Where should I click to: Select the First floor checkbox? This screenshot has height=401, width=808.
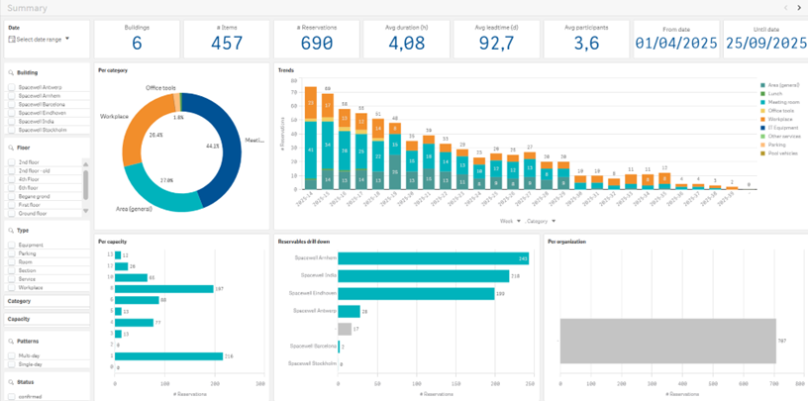[11, 205]
